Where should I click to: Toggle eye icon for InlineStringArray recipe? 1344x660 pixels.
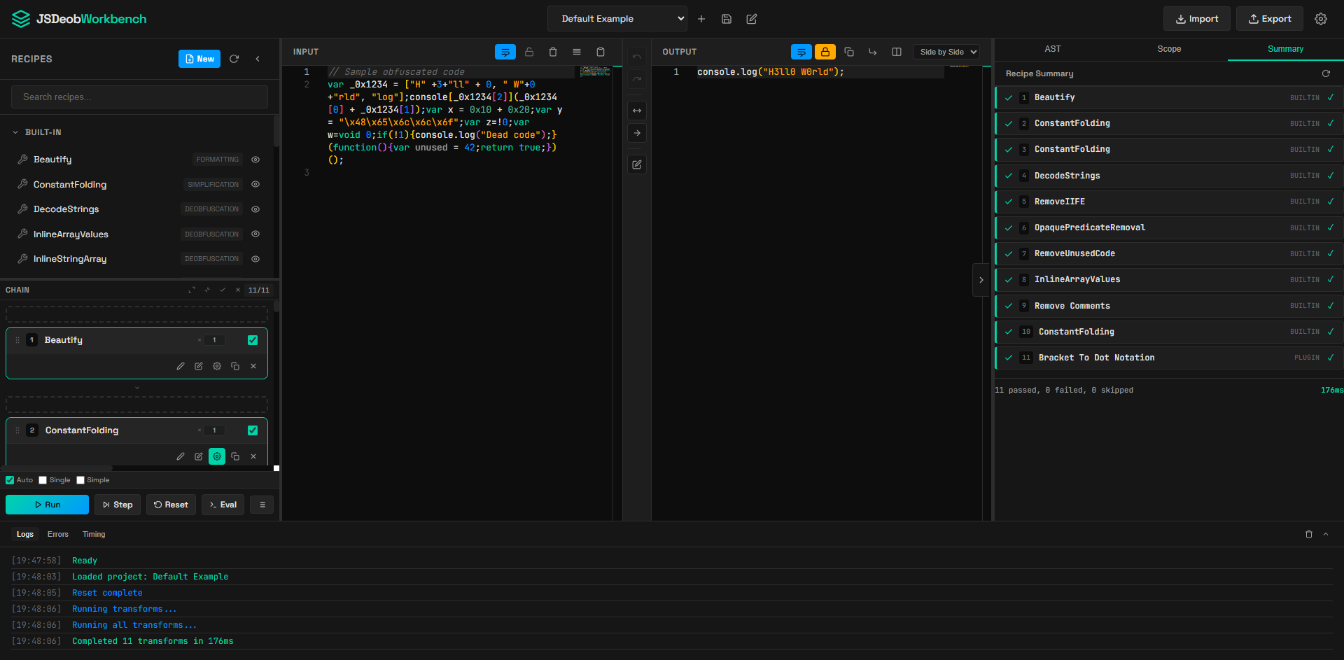tap(255, 259)
